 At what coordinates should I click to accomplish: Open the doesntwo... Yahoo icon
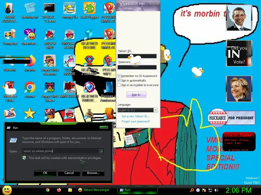(x=30, y=37)
